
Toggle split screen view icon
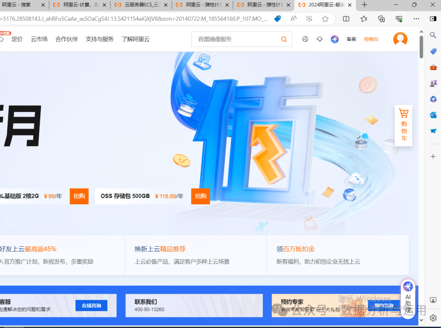coord(346,19)
